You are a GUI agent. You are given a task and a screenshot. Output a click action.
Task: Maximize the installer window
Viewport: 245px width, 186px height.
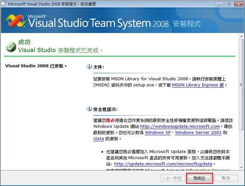click(229, 4)
